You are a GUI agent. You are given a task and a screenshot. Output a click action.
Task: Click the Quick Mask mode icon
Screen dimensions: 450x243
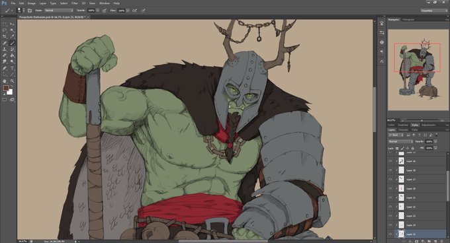point(5,100)
